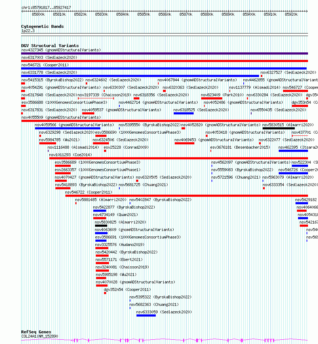318x344 pixels.
Task: Select the blue nsv546721 variant bar
Action: pyautogui.click(x=164, y=68)
